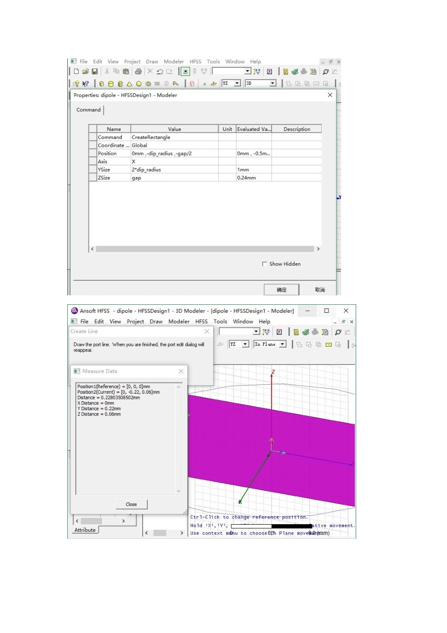Open Tools menu in lower window
The image size is (447, 633).
[220, 322]
